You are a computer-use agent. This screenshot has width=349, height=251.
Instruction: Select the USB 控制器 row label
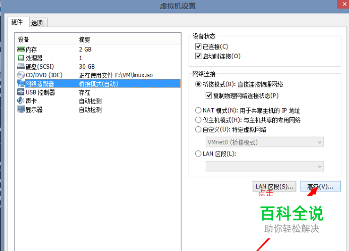coord(40,92)
